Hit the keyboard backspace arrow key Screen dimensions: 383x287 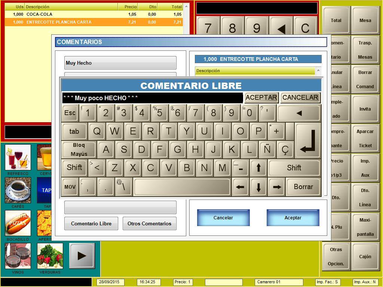[x=299, y=113]
